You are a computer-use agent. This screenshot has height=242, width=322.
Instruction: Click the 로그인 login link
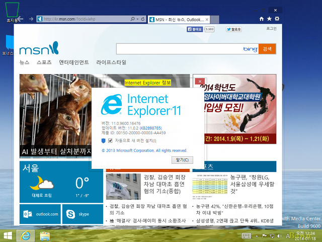[x=271, y=28]
